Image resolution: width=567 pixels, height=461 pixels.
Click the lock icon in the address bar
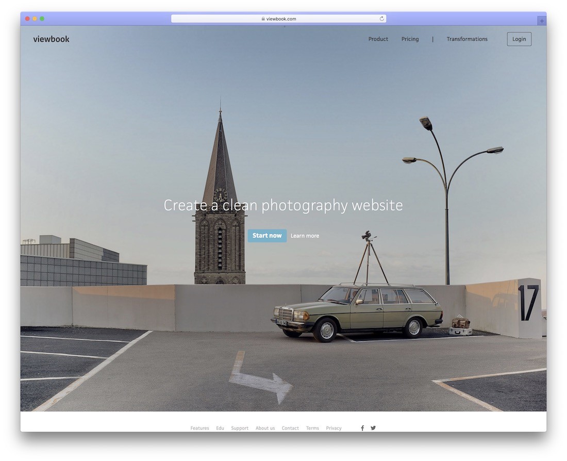pyautogui.click(x=263, y=19)
